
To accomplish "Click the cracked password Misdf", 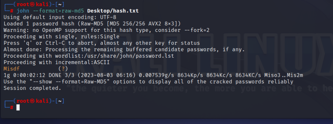I will pyautogui.click(x=11, y=69).
